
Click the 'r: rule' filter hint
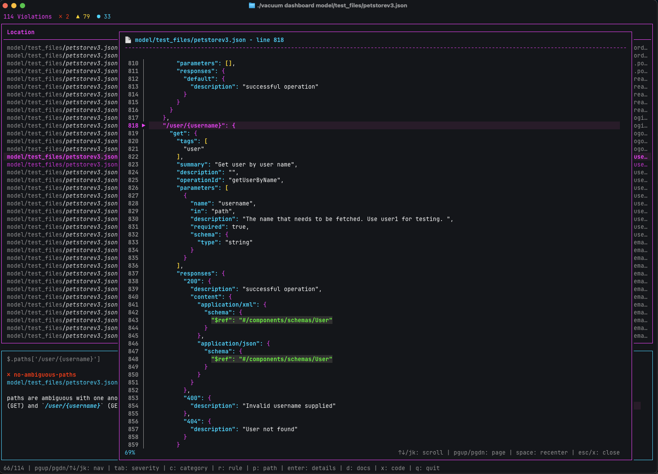[x=230, y=468]
